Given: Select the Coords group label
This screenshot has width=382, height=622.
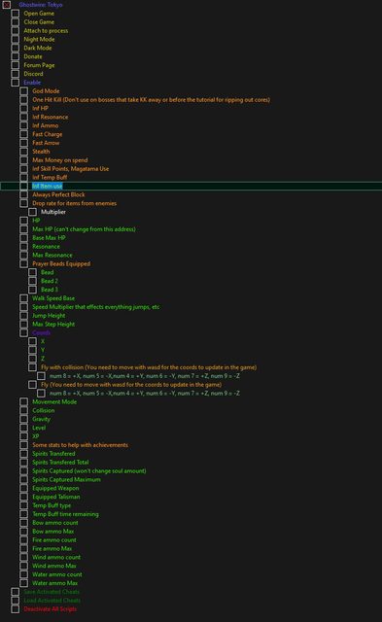Looking at the screenshot, I should [x=42, y=332].
